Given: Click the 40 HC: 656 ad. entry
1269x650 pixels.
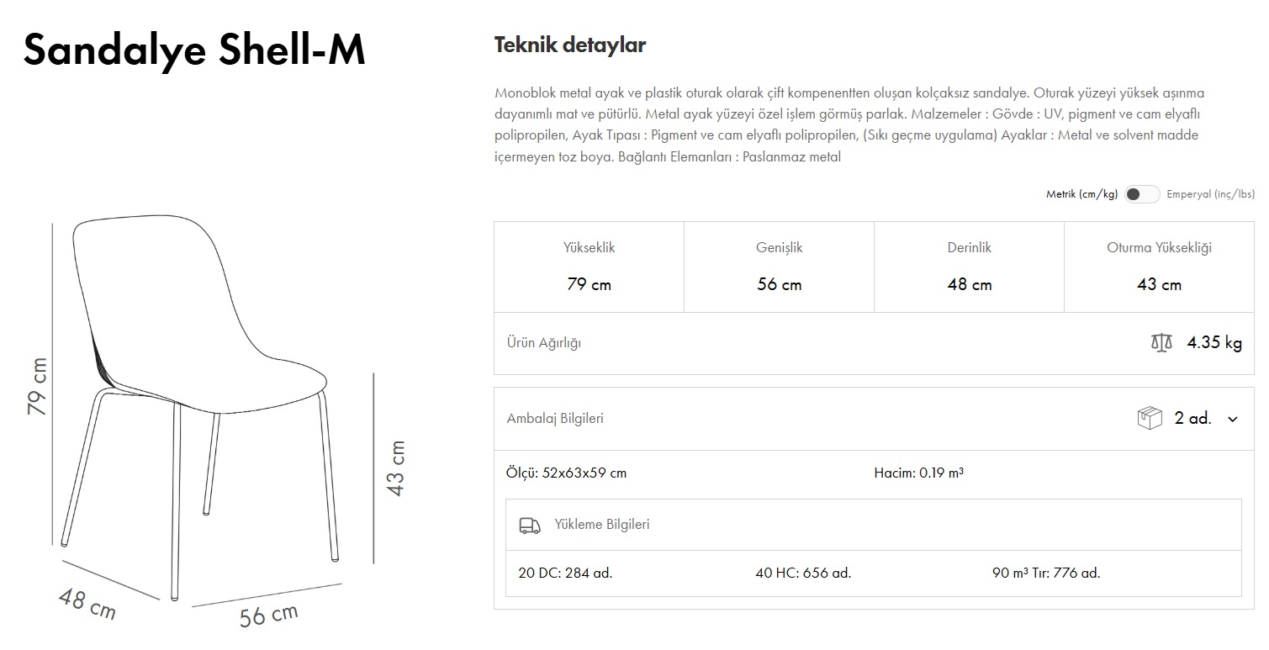Looking at the screenshot, I should (x=803, y=573).
